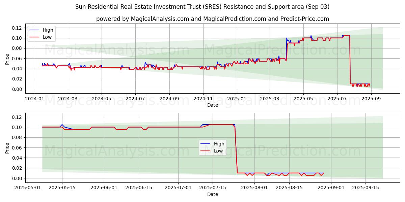
Task: Click the '2025-01' tick label
Action: (237, 98)
